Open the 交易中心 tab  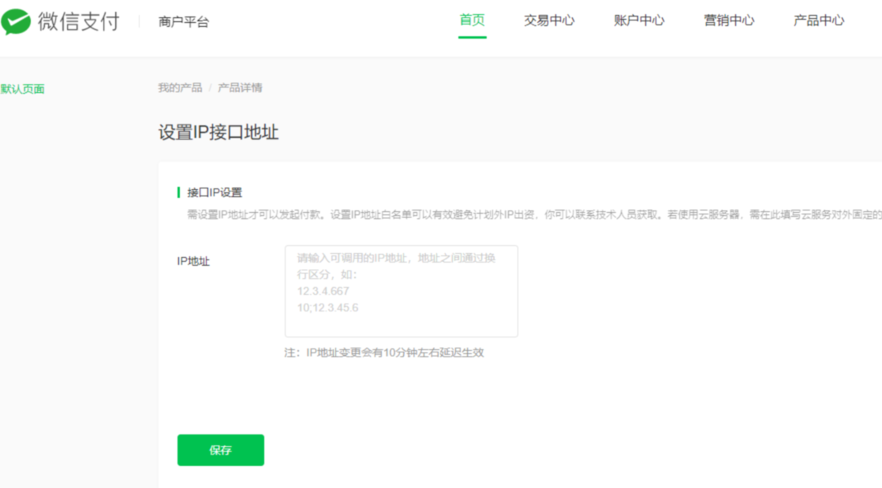[x=549, y=20]
